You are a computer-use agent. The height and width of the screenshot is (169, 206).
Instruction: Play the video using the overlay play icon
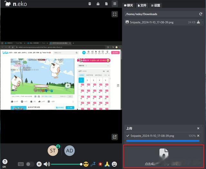tap(68, 86)
